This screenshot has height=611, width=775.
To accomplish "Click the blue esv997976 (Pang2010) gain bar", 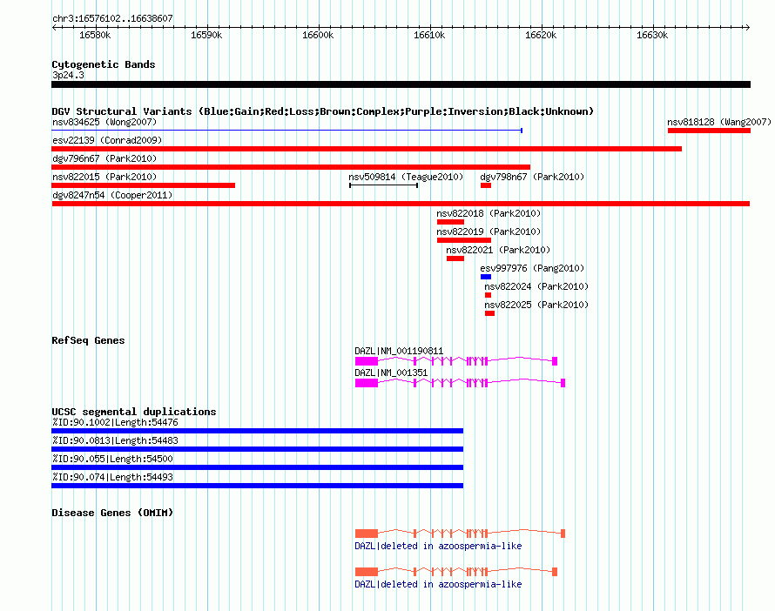I will (486, 277).
